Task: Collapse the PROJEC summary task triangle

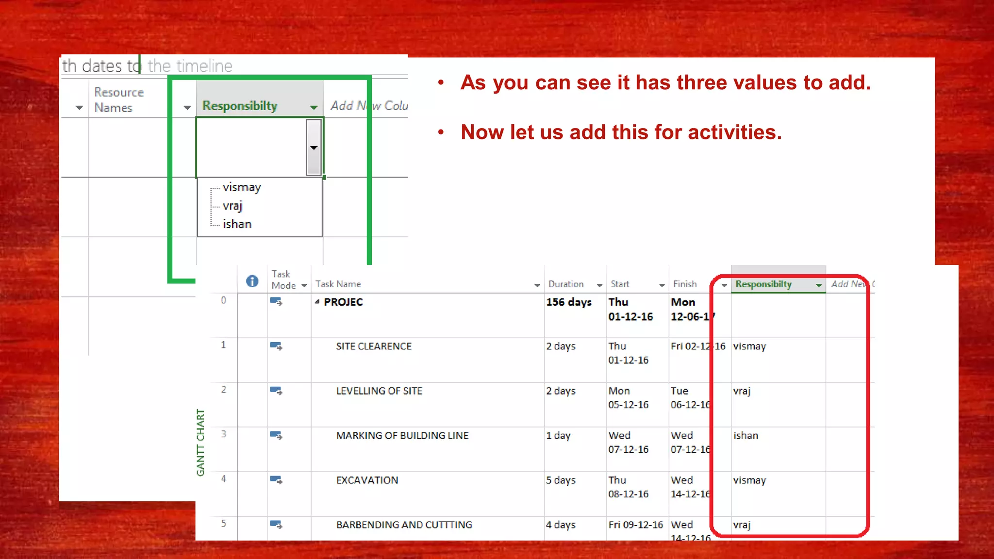Action: click(317, 302)
